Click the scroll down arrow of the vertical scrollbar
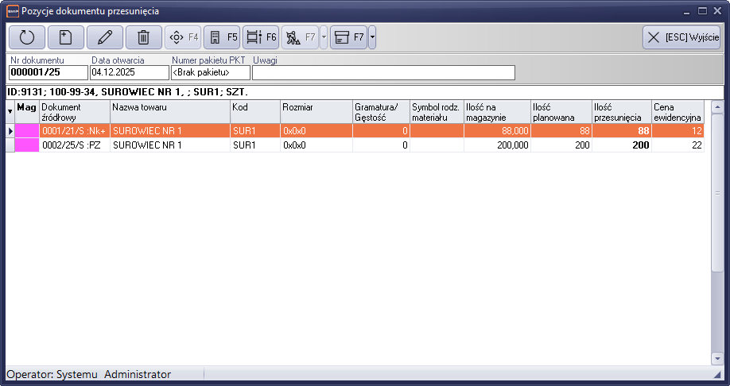This screenshot has width=730, height=386. [717, 359]
